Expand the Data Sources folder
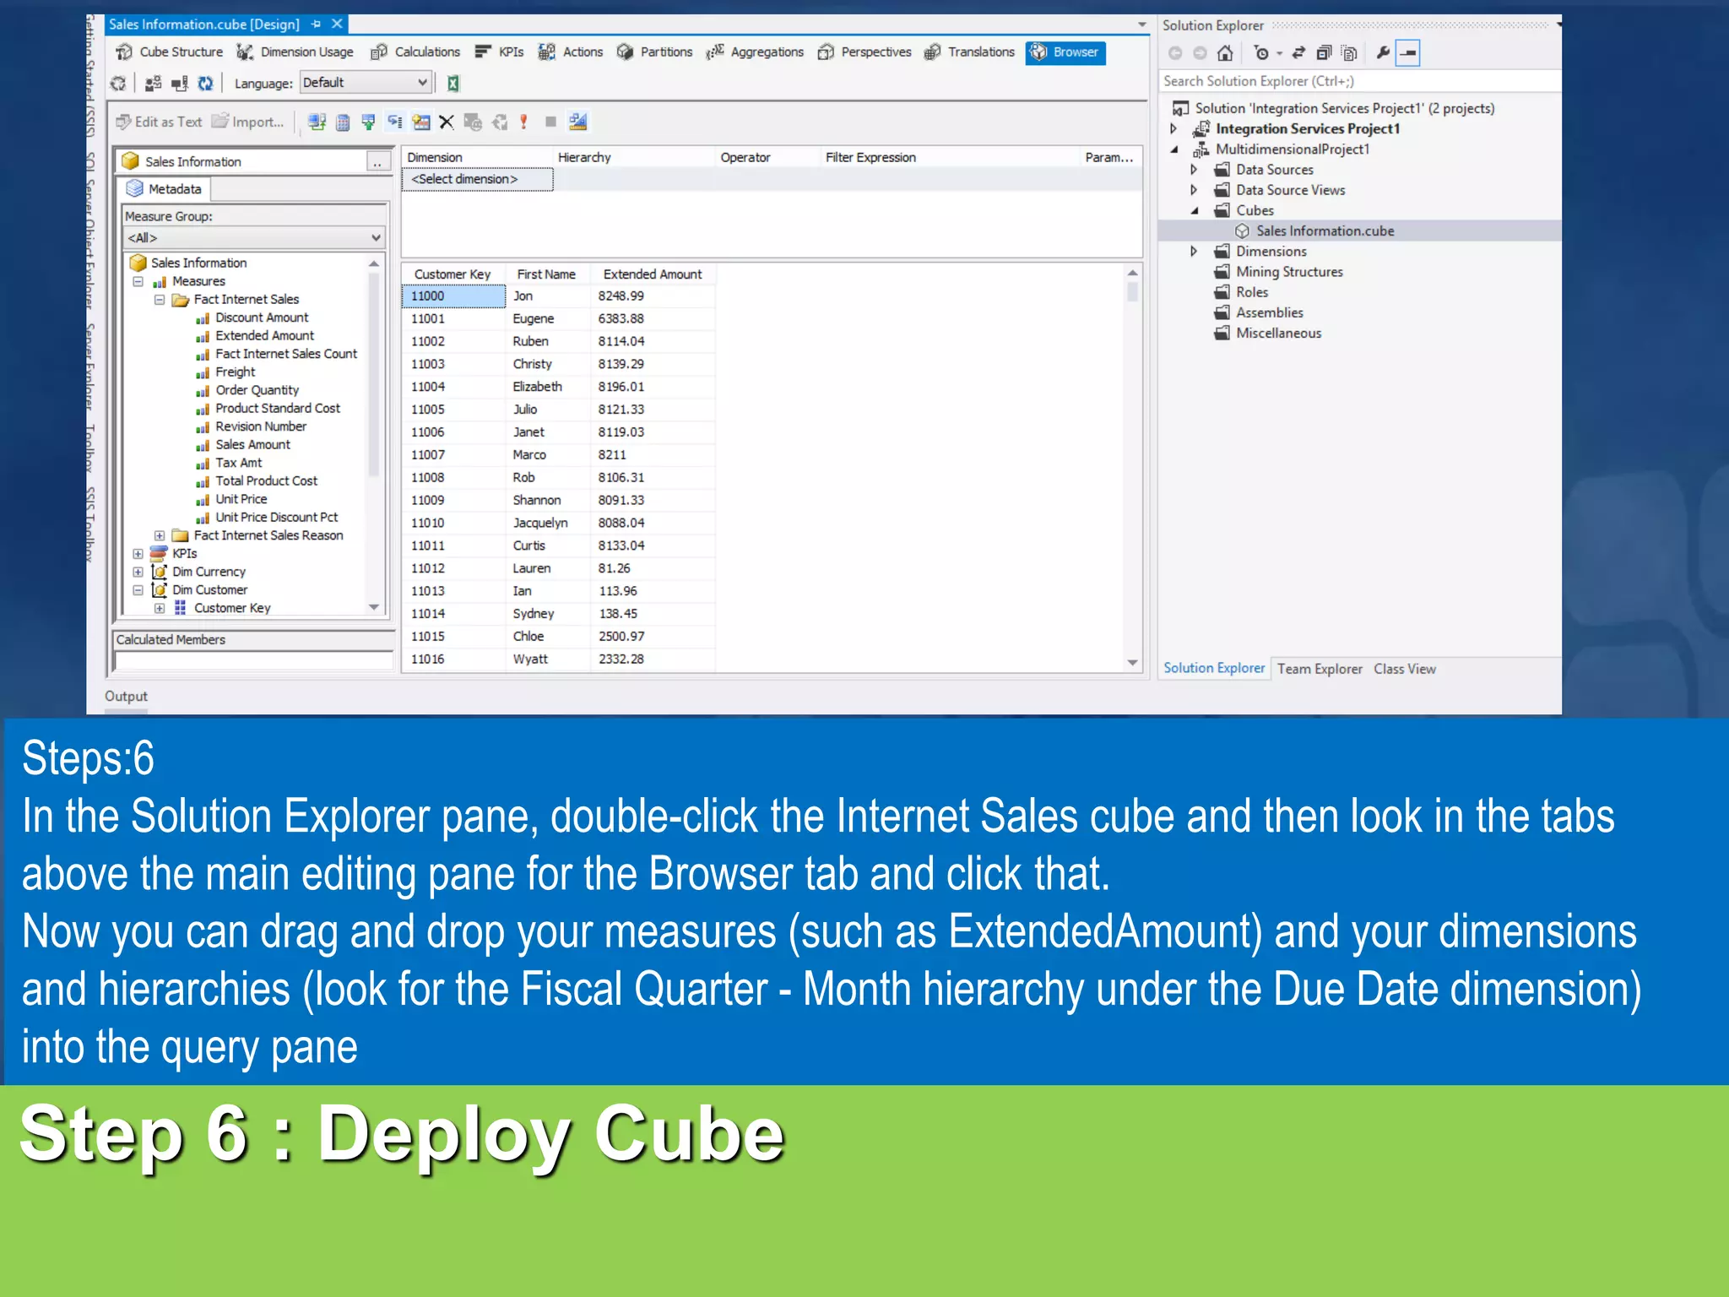Image resolution: width=1729 pixels, height=1297 pixels. 1194,170
